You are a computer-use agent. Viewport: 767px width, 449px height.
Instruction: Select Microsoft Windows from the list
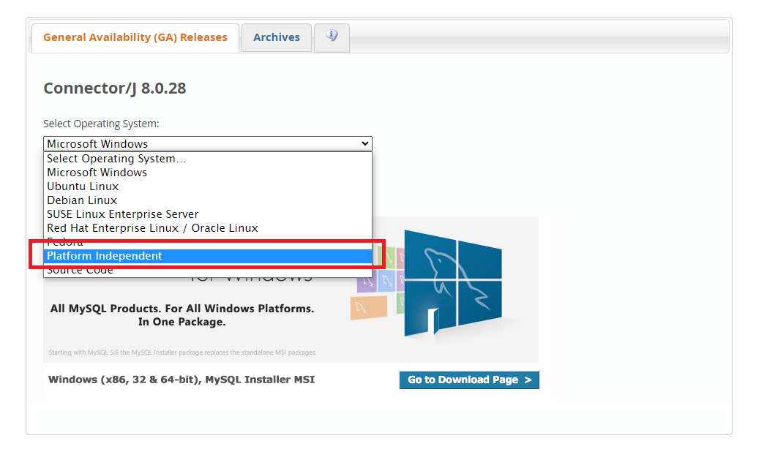pos(207,173)
